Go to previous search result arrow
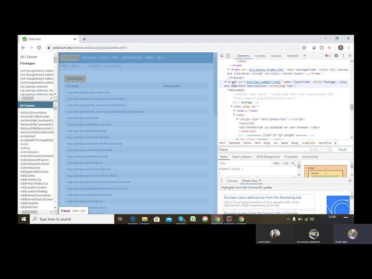Screen dimensions: 372x279 click(321, 149)
